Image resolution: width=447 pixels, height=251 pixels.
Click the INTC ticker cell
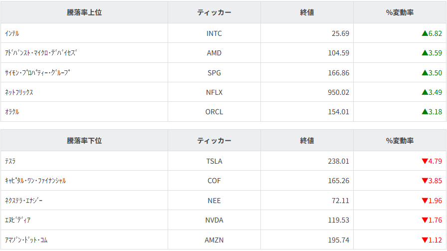[214, 33]
